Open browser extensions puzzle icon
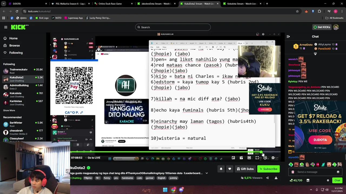 point(320,11)
